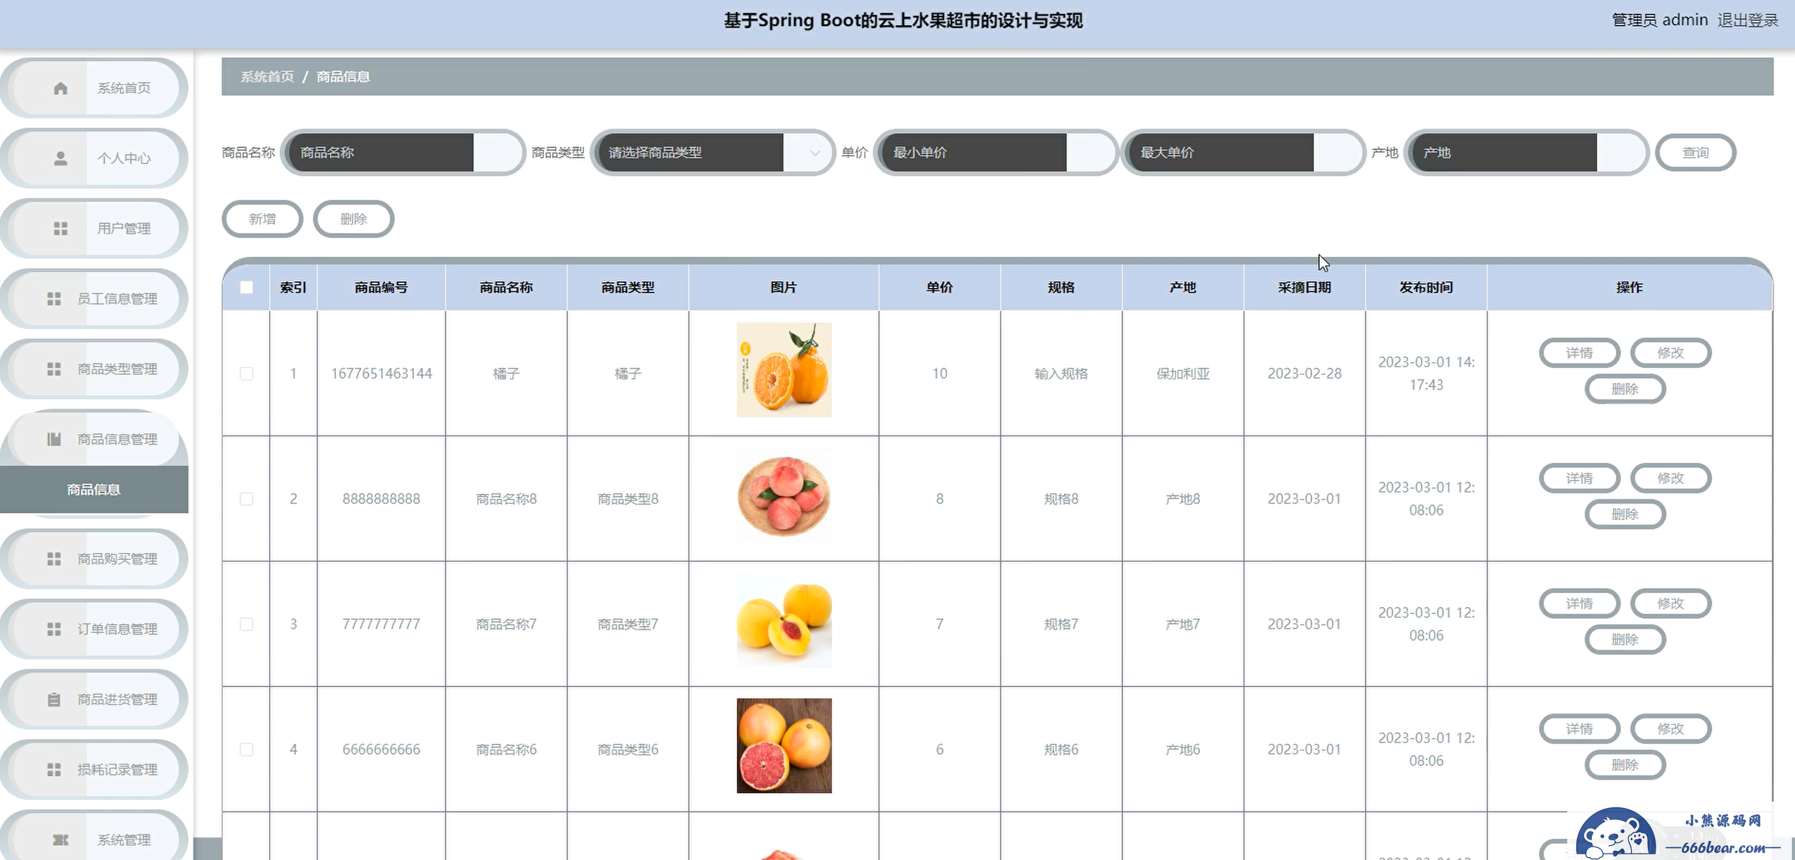
Task: Open 系统首页 in the sidebar
Action: click(x=94, y=88)
